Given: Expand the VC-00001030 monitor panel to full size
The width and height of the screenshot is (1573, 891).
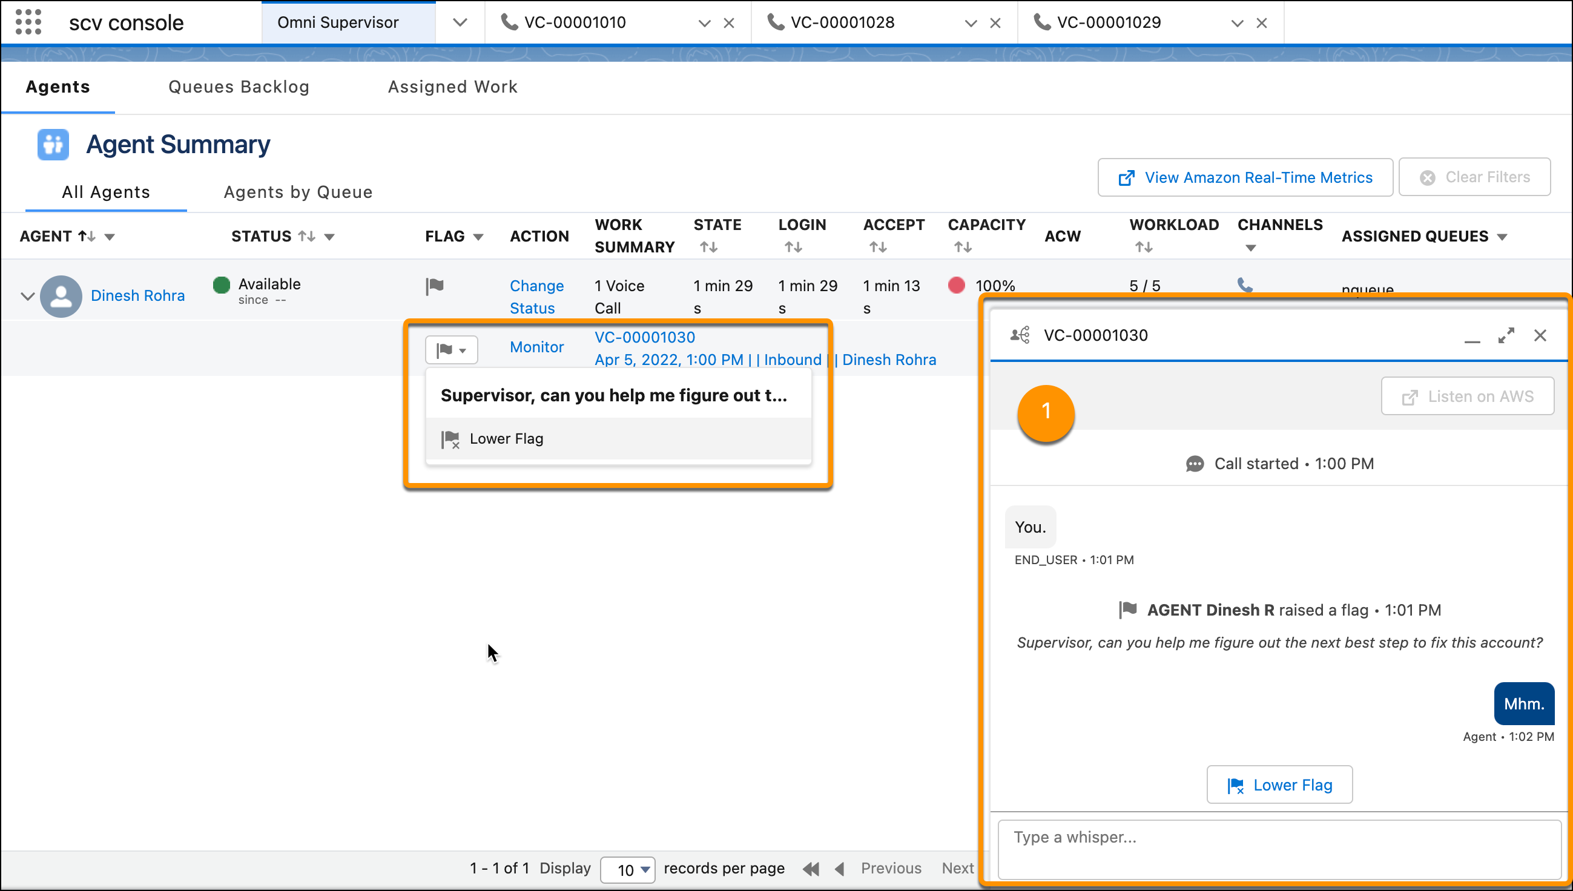Looking at the screenshot, I should [x=1507, y=335].
